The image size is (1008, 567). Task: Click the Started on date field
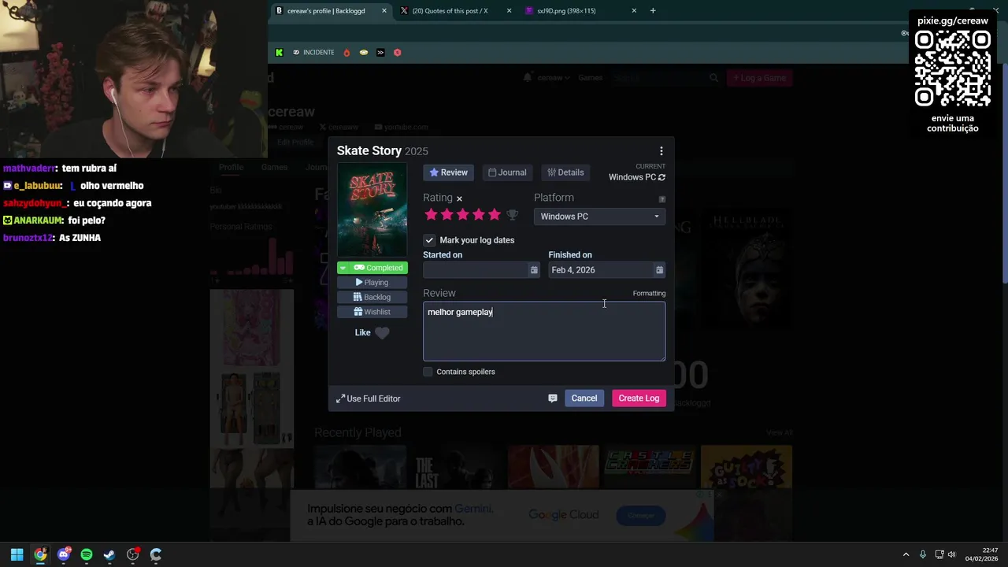[x=476, y=270]
